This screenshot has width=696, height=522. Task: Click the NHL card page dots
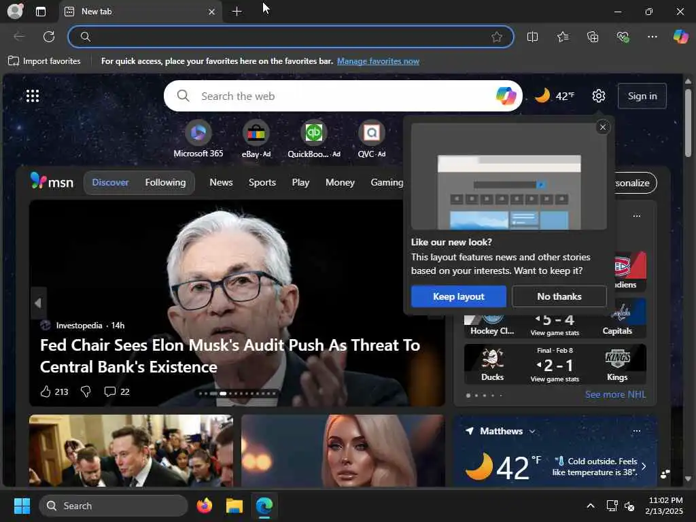click(484, 395)
